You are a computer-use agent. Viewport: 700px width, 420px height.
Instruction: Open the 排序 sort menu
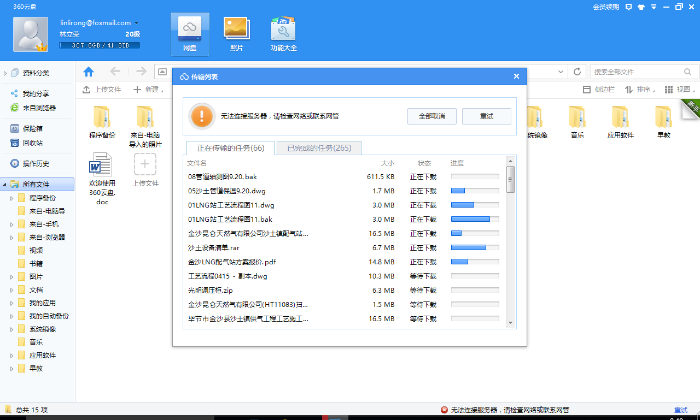coord(640,89)
